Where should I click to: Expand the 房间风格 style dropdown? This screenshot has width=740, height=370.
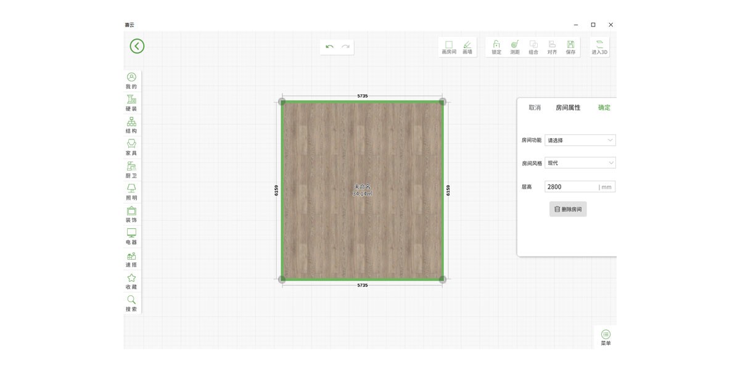580,163
